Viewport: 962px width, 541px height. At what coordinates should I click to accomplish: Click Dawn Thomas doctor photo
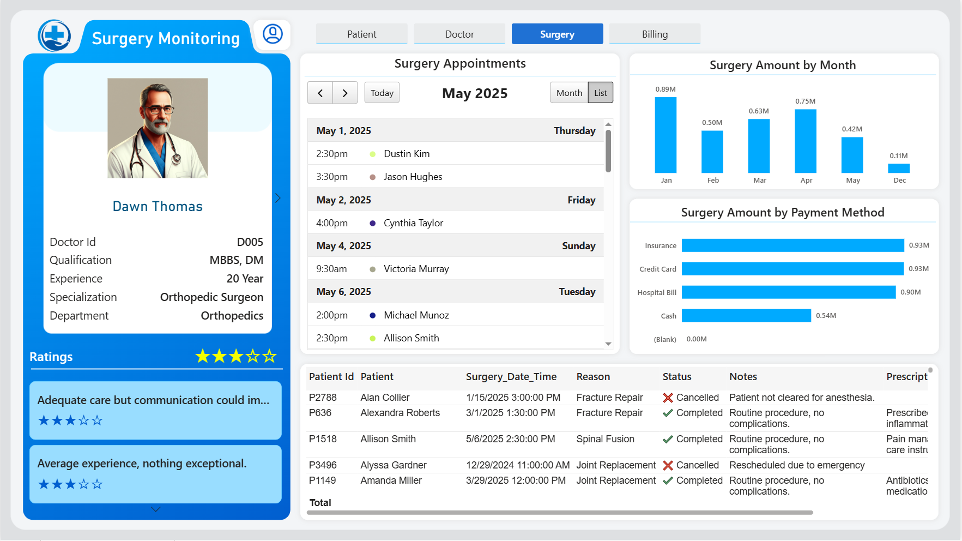click(158, 128)
